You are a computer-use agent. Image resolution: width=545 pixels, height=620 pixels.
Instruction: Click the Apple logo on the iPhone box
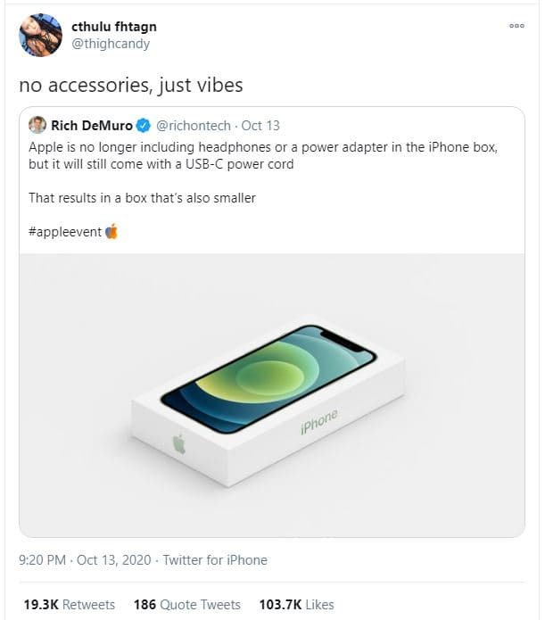coord(179,443)
